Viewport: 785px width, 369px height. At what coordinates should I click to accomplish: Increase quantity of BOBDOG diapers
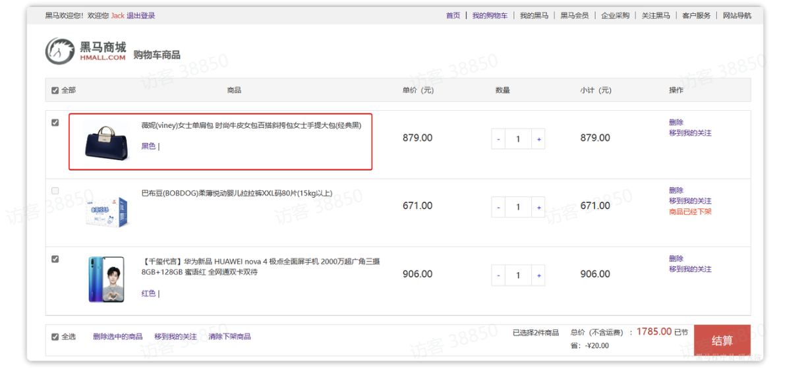point(538,208)
